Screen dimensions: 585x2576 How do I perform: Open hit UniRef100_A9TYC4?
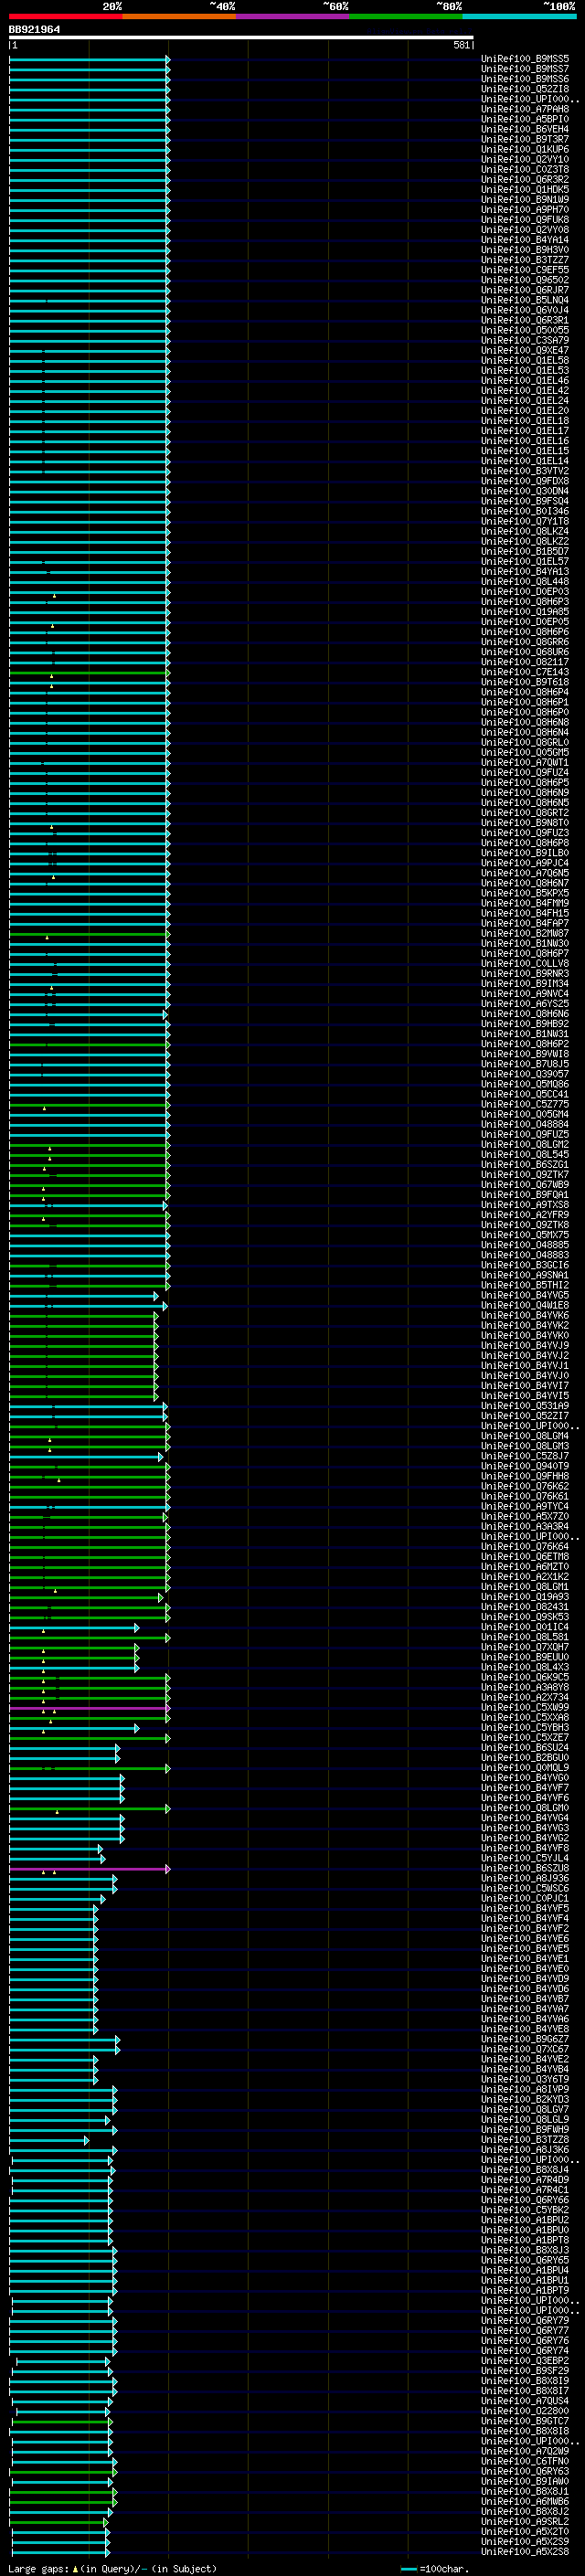(x=525, y=1506)
